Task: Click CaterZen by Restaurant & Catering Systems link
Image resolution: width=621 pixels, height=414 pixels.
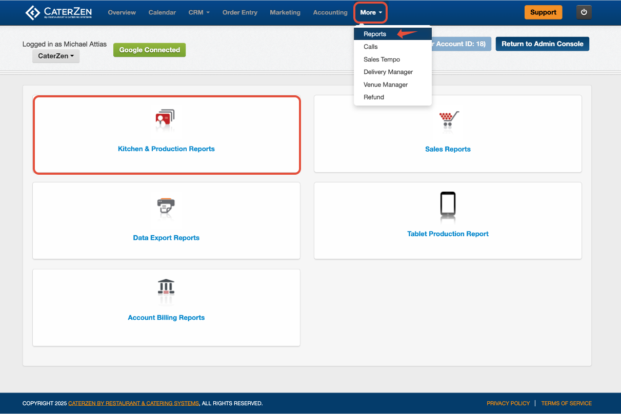Action: pyautogui.click(x=133, y=403)
